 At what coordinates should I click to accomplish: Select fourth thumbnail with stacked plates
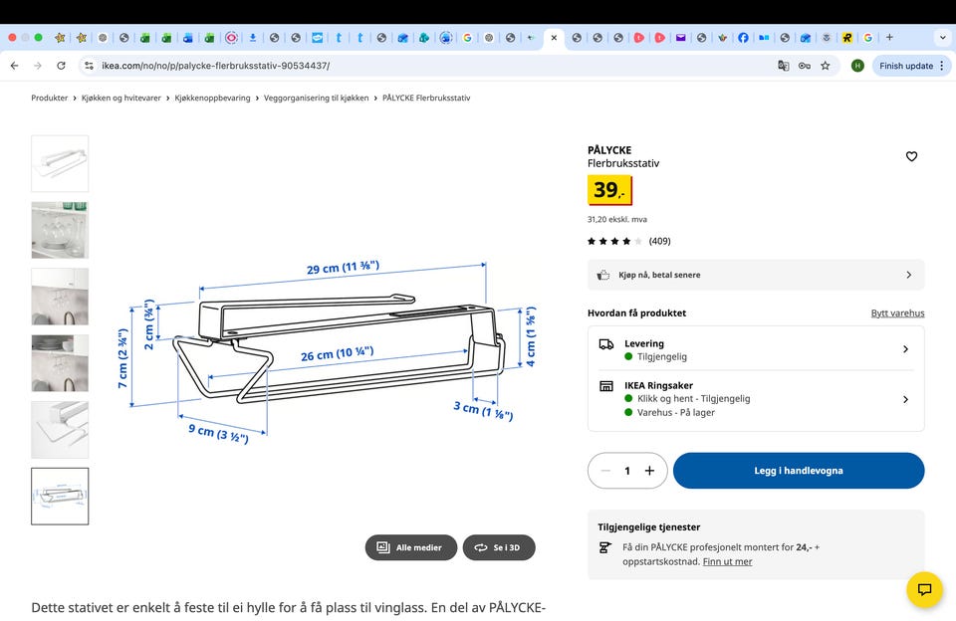pyautogui.click(x=60, y=363)
